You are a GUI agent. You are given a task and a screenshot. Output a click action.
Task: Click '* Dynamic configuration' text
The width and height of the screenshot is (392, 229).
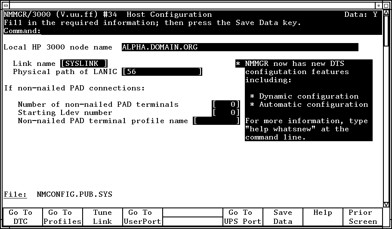click(x=304, y=96)
